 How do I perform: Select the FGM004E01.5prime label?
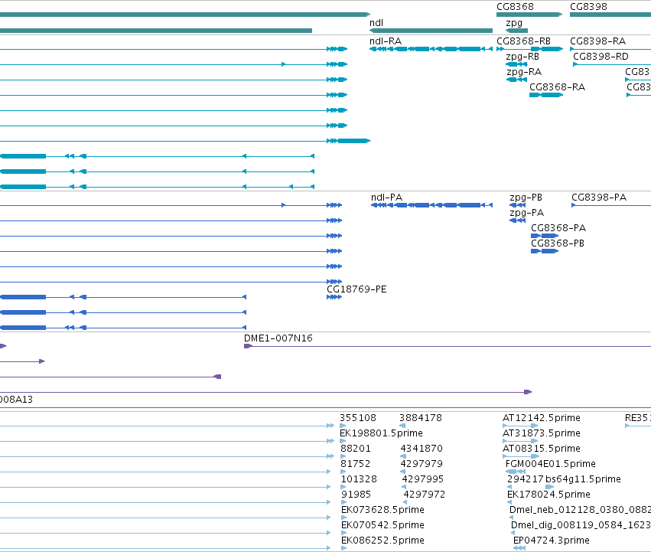[551, 464]
